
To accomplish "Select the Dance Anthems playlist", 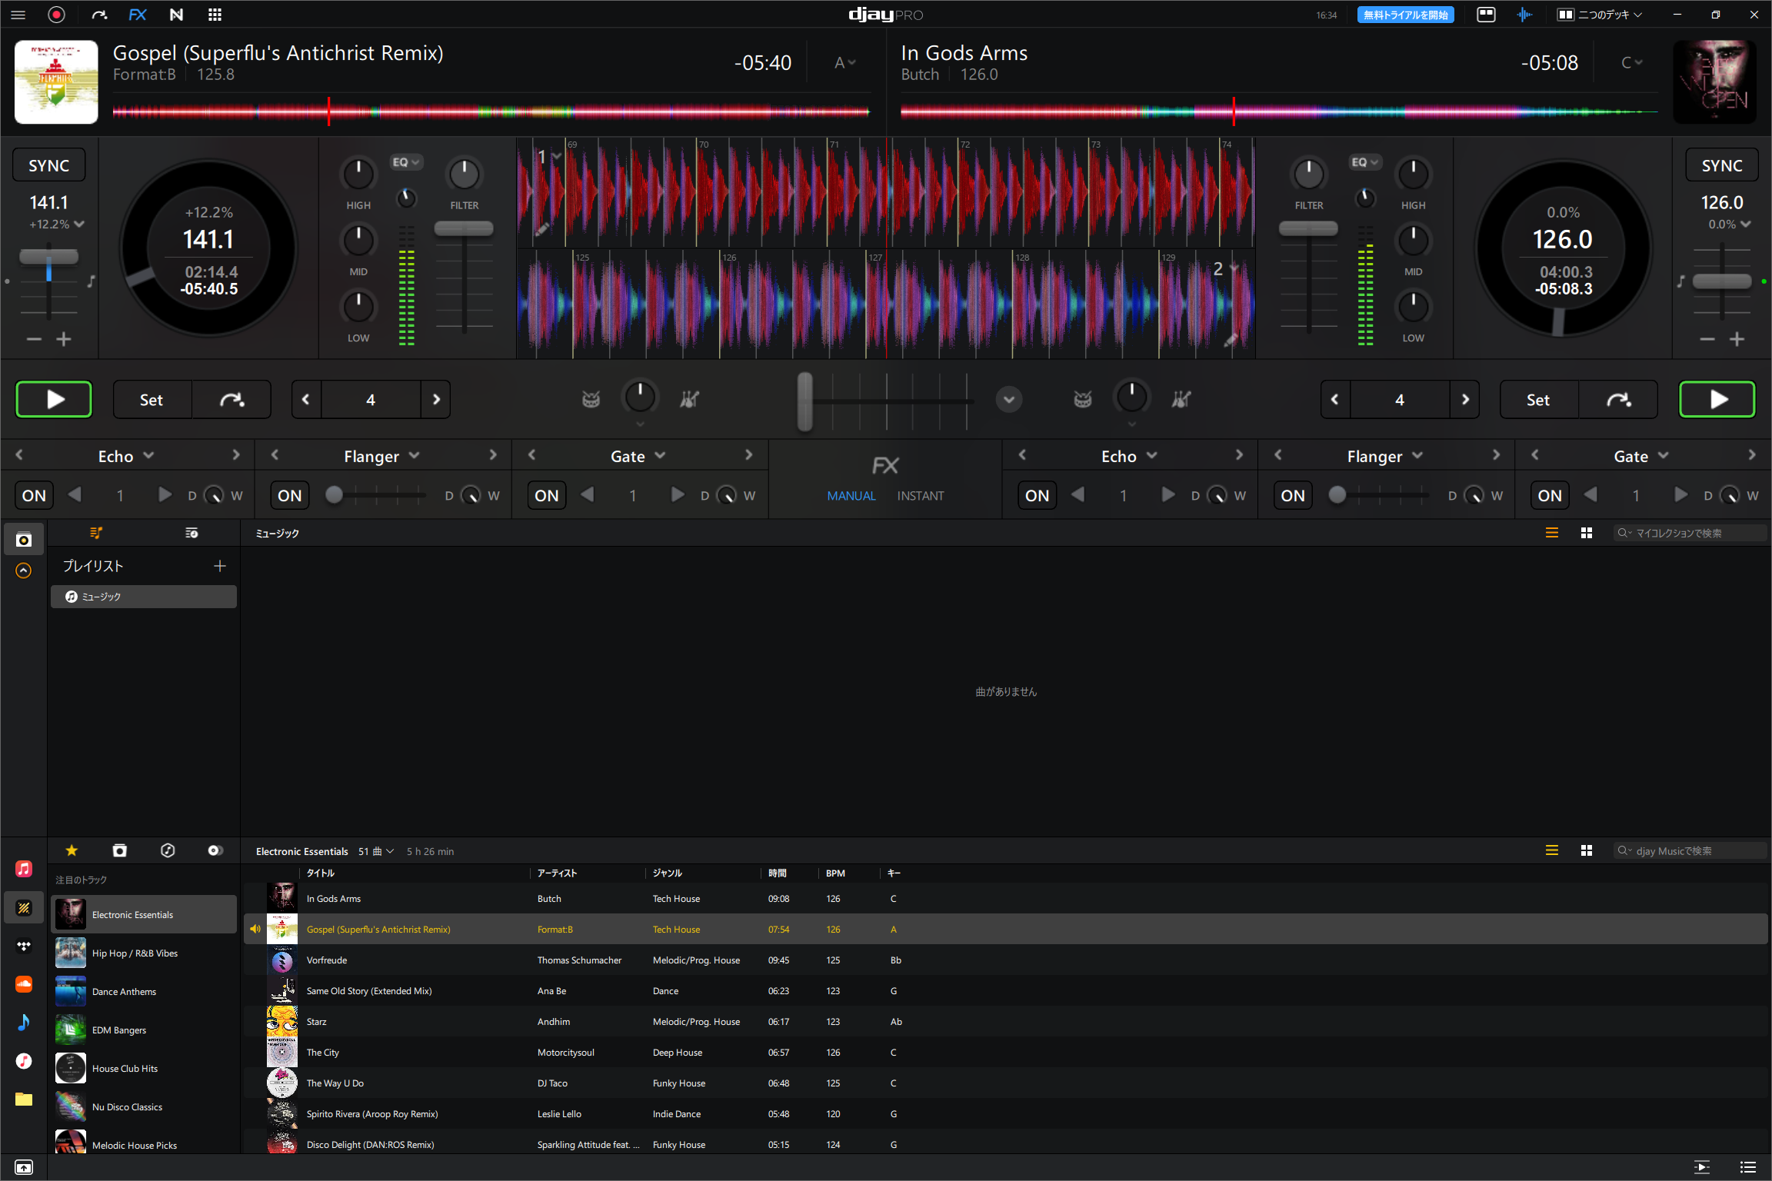I will [x=124, y=992].
